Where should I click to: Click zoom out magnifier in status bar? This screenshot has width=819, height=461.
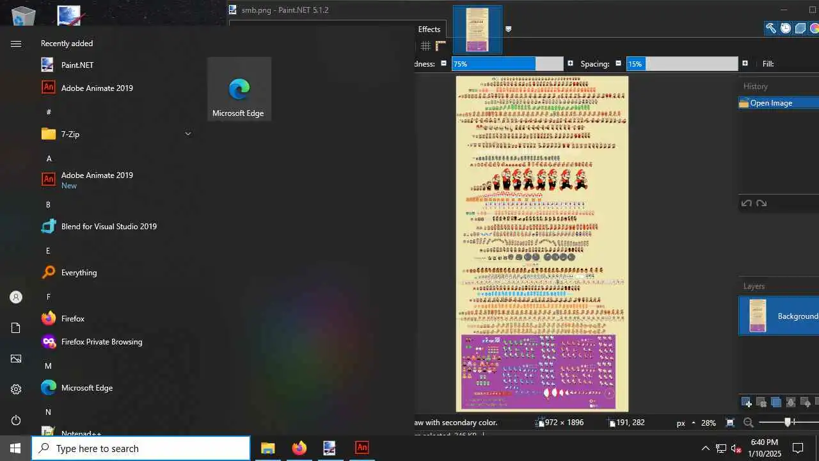pyautogui.click(x=748, y=423)
